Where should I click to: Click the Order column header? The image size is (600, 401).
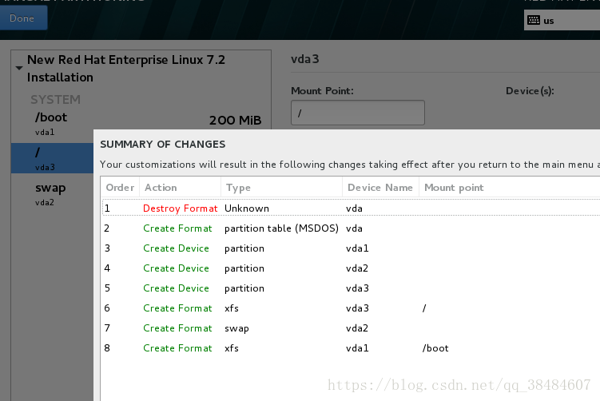coord(120,188)
